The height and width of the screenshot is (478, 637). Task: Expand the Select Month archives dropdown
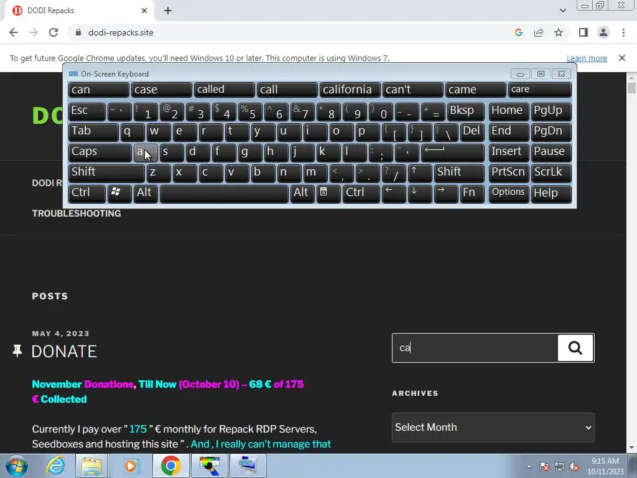[x=493, y=428]
